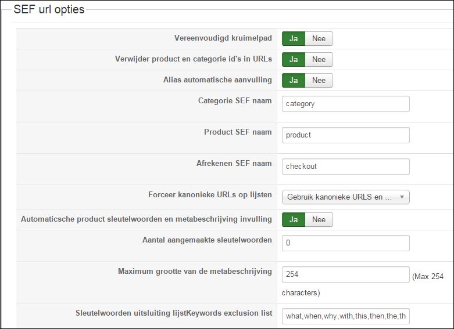
Task: Click the arrow on the kanonieke URLS dropdown
Action: point(402,197)
